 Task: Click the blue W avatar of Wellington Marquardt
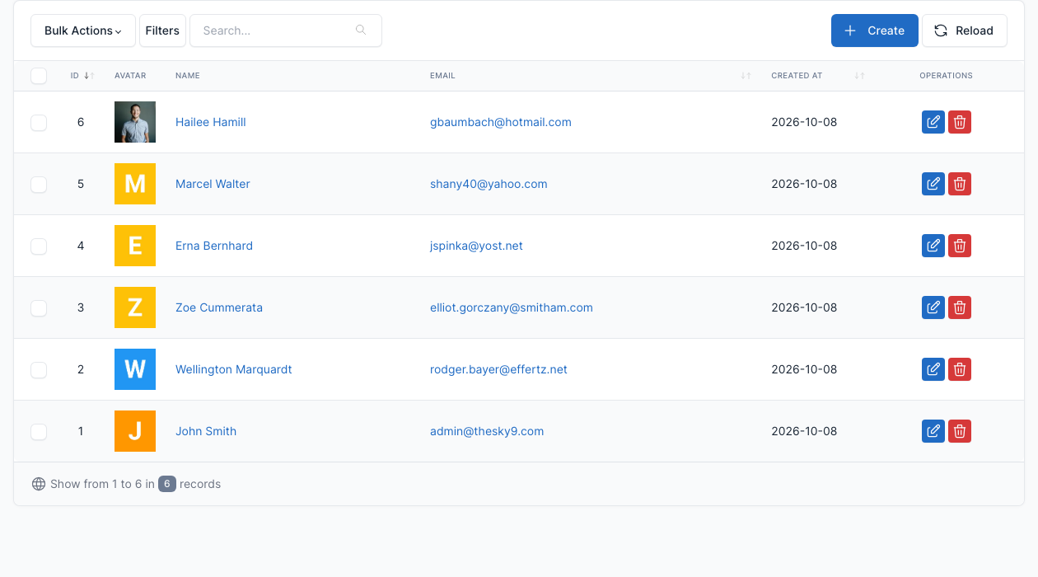click(135, 369)
